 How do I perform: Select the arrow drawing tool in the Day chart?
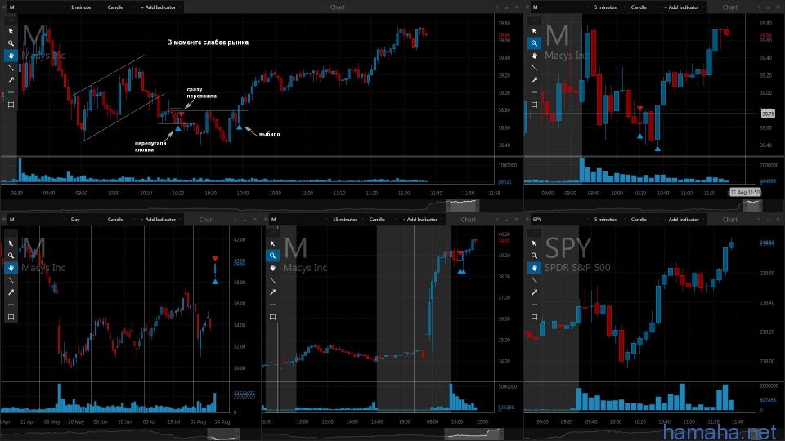pos(11,292)
